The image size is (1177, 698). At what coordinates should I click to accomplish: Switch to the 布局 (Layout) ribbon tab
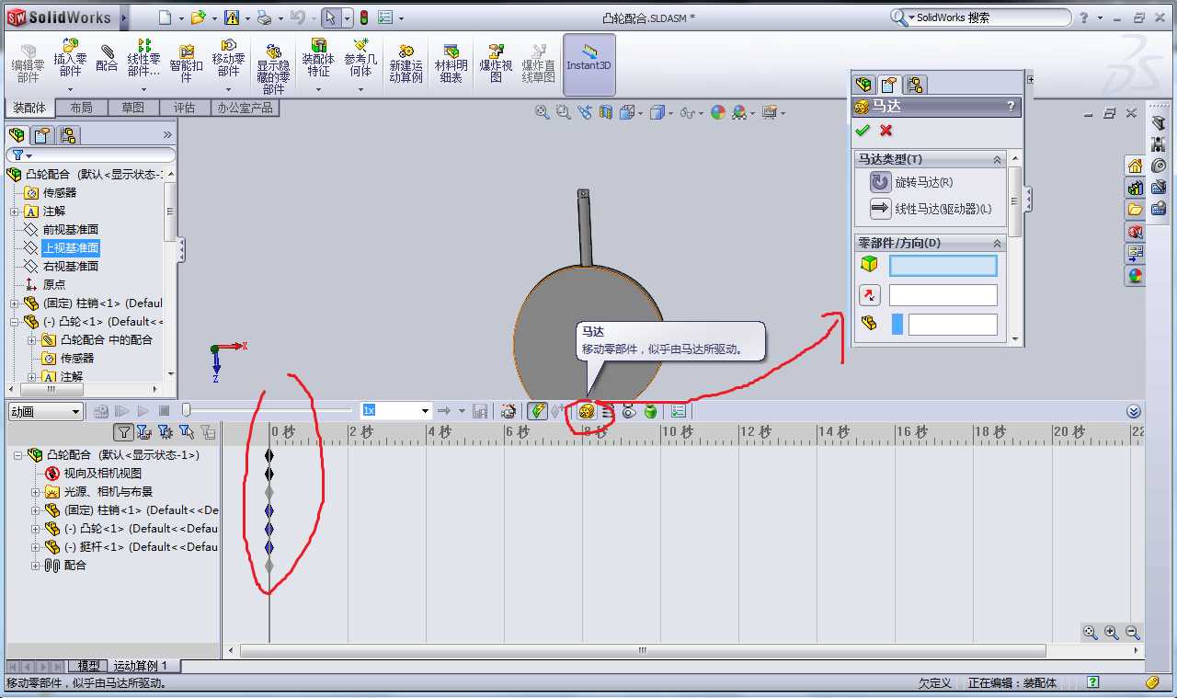pyautogui.click(x=81, y=108)
